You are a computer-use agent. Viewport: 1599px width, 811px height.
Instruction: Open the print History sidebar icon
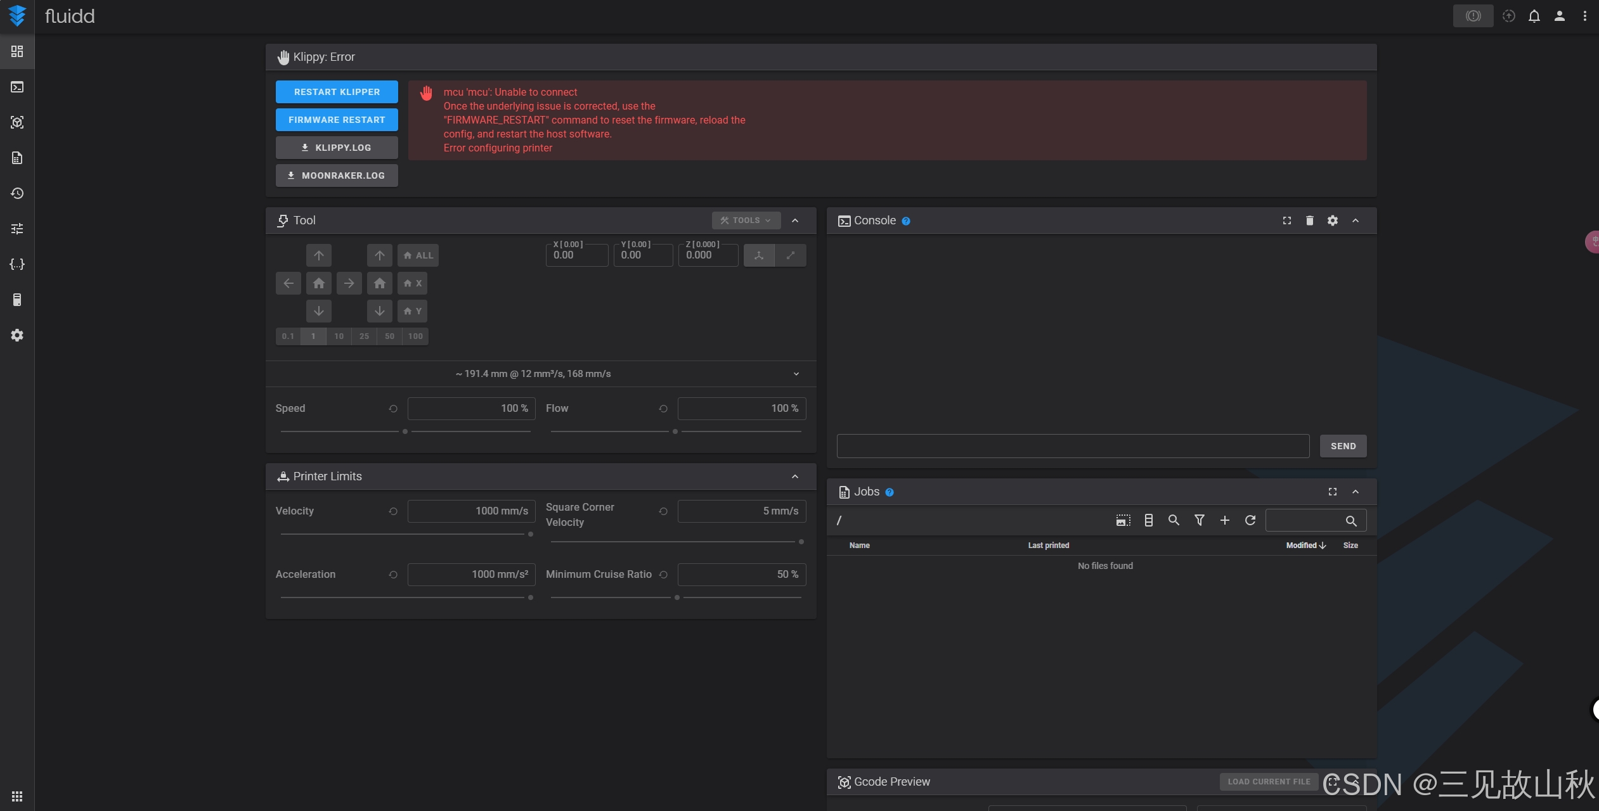17,193
